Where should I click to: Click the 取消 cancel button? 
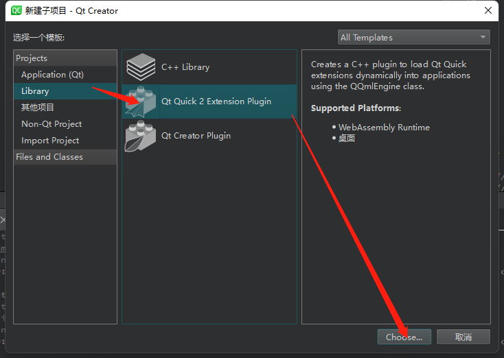[x=463, y=337]
